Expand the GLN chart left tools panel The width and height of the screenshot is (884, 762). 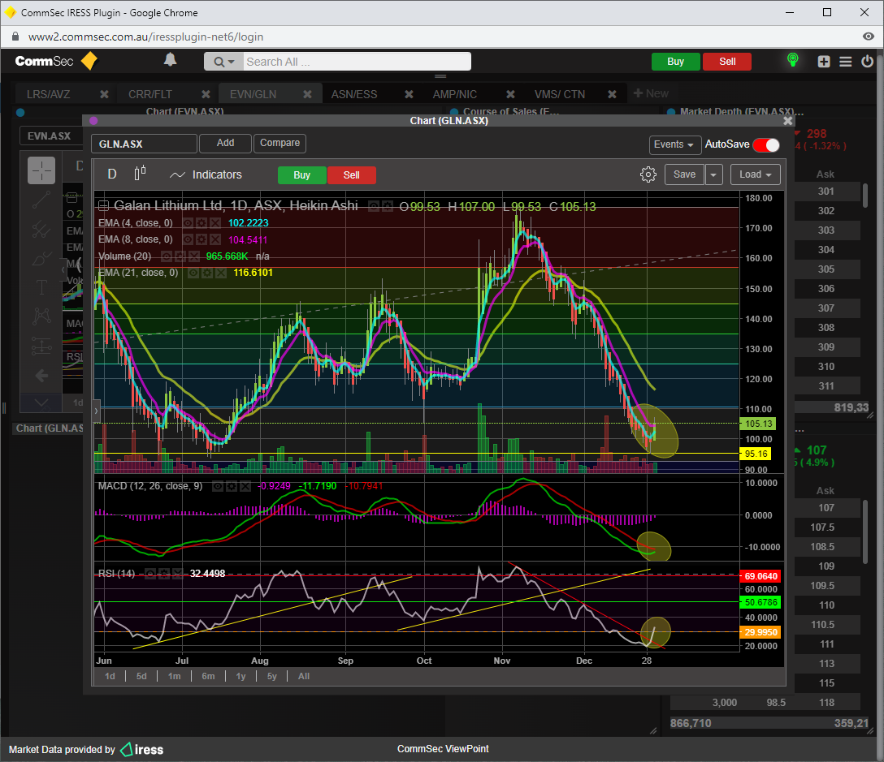[96, 411]
